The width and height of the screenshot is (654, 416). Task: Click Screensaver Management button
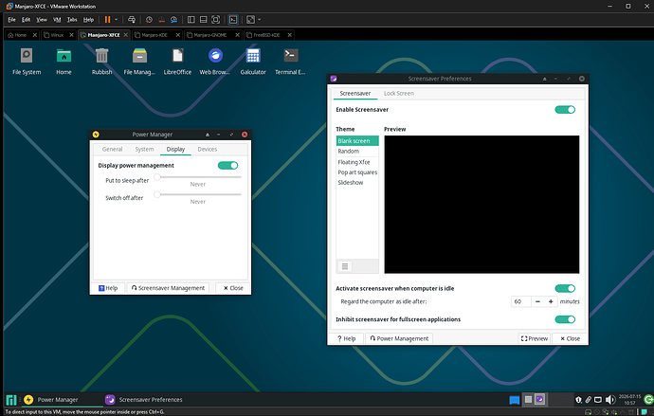click(168, 288)
